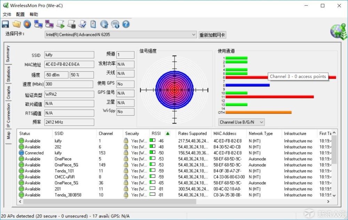348x220 pixels.
Task: Expand the network card selection dropdown
Action: coord(193,34)
